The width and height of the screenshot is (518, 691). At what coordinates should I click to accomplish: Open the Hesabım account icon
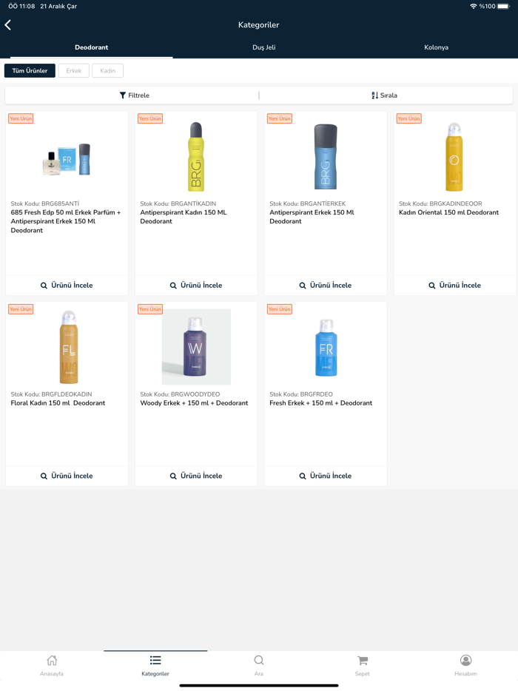click(x=465, y=661)
